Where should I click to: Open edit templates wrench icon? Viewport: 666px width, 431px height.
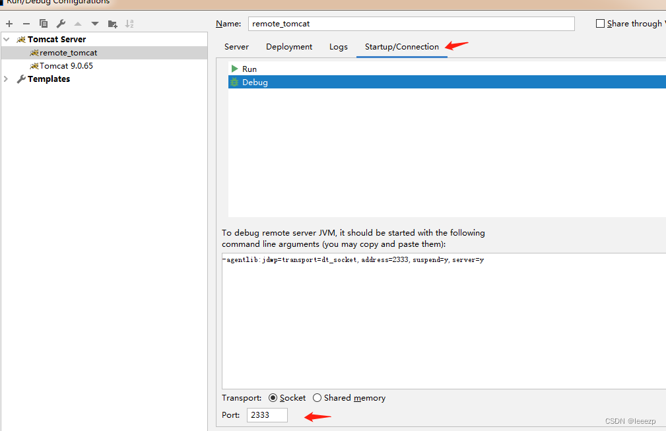click(x=61, y=24)
